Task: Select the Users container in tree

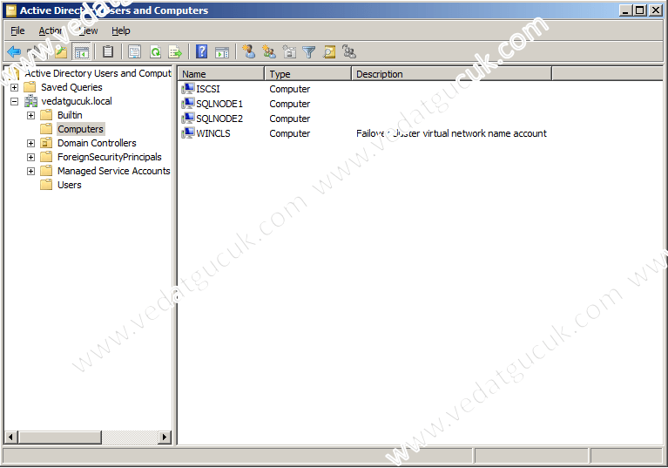Action: click(x=70, y=185)
